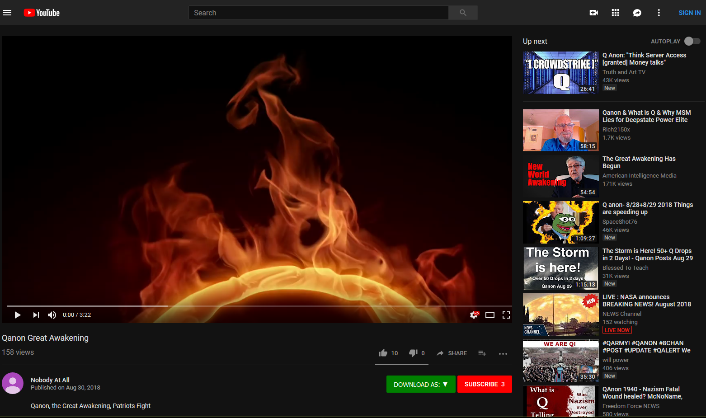Open "Things are speeding up" video title
The width and height of the screenshot is (706, 418).
[x=648, y=208]
